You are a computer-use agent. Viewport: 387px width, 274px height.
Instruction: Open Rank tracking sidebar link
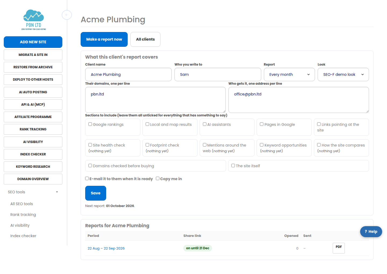(23, 215)
